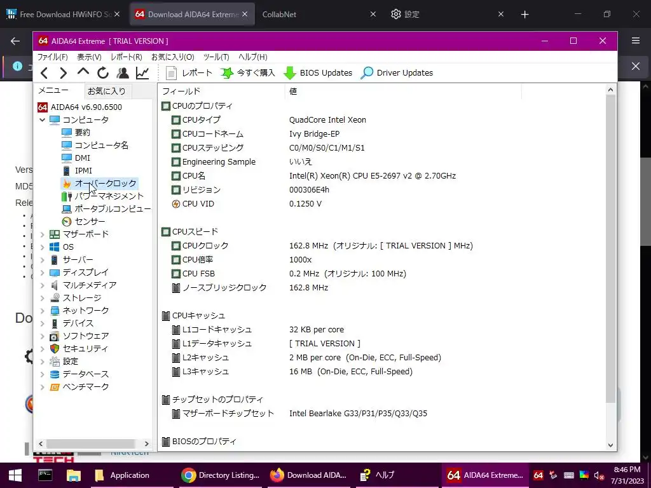Image resolution: width=651 pixels, height=488 pixels.
Task: Collapse the コンピュータ tree node
Action: (x=42, y=120)
